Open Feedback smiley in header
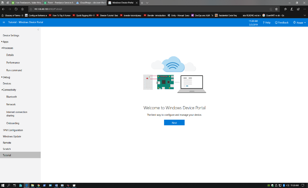Viewport: 308px width, 188px height. (x=282, y=22)
